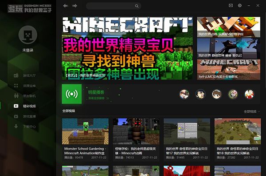The height and width of the screenshot is (176, 266).
Task: Minimize the Minecraft box window
Action: (x=249, y=6)
